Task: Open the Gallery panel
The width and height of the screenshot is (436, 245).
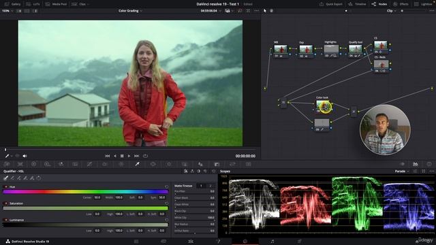Action: coord(12,4)
